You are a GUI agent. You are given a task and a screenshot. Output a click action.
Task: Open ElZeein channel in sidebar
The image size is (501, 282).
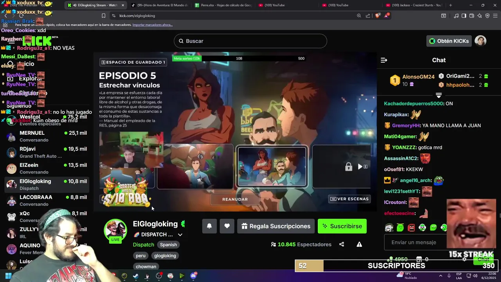click(x=47, y=168)
